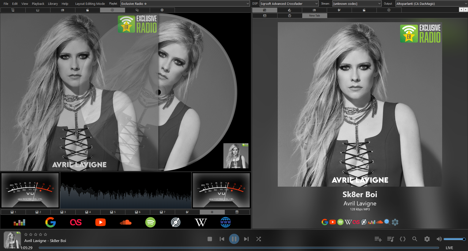The image size is (468, 251).
Task: Open the View menu
Action: coord(24,4)
